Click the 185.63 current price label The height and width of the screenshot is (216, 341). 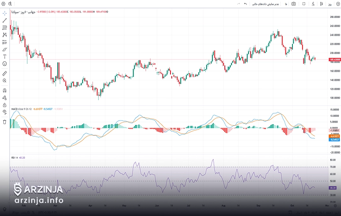coord(334,60)
